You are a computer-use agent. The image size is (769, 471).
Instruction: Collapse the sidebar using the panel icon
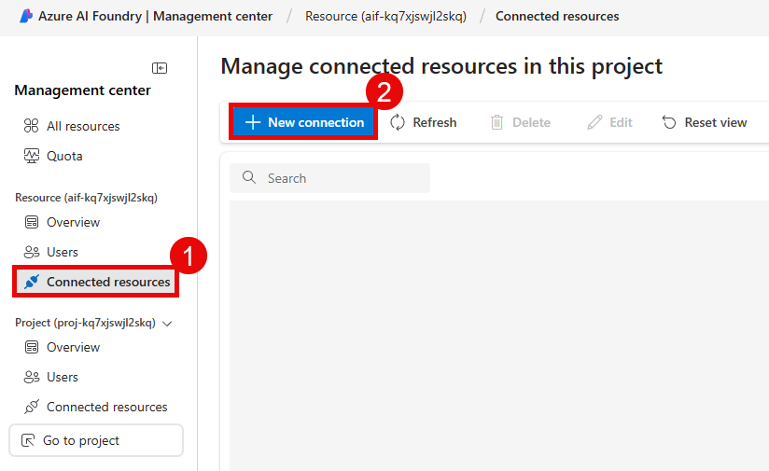pyautogui.click(x=160, y=68)
